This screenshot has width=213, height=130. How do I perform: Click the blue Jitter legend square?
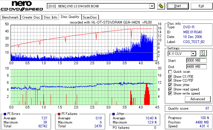pos(114,114)
